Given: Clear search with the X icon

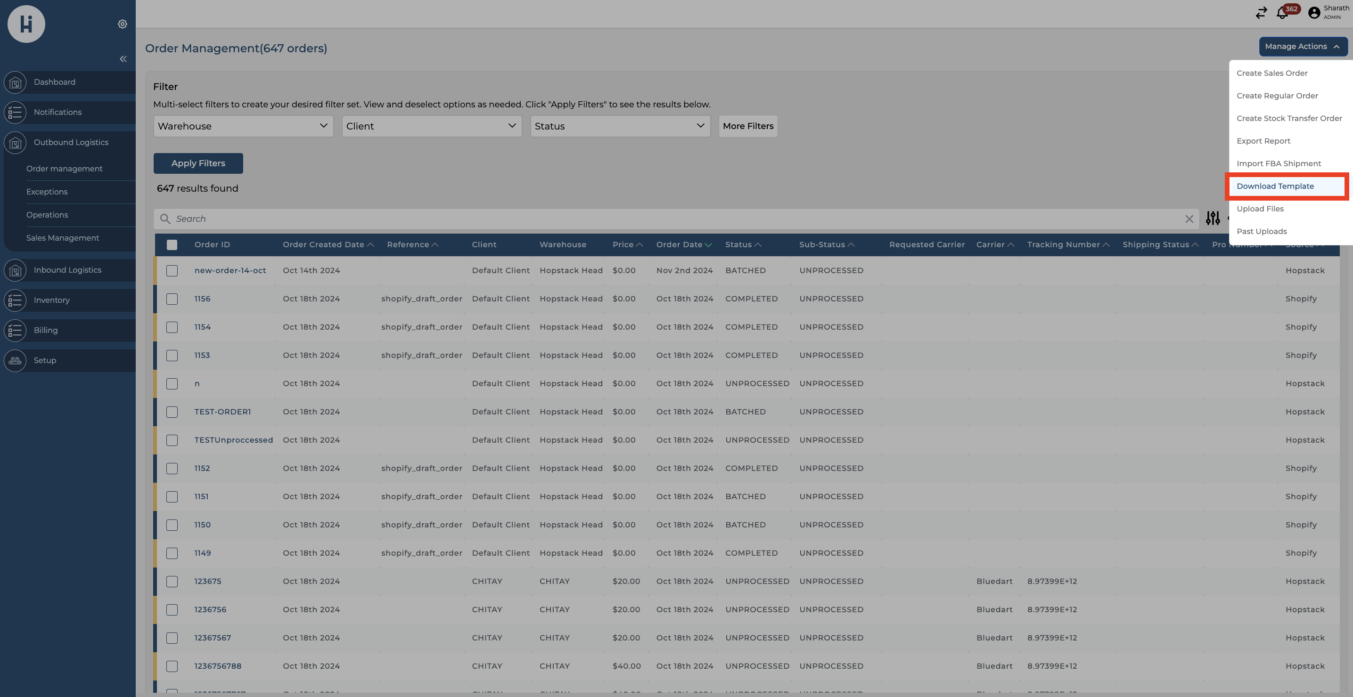Looking at the screenshot, I should (x=1189, y=219).
